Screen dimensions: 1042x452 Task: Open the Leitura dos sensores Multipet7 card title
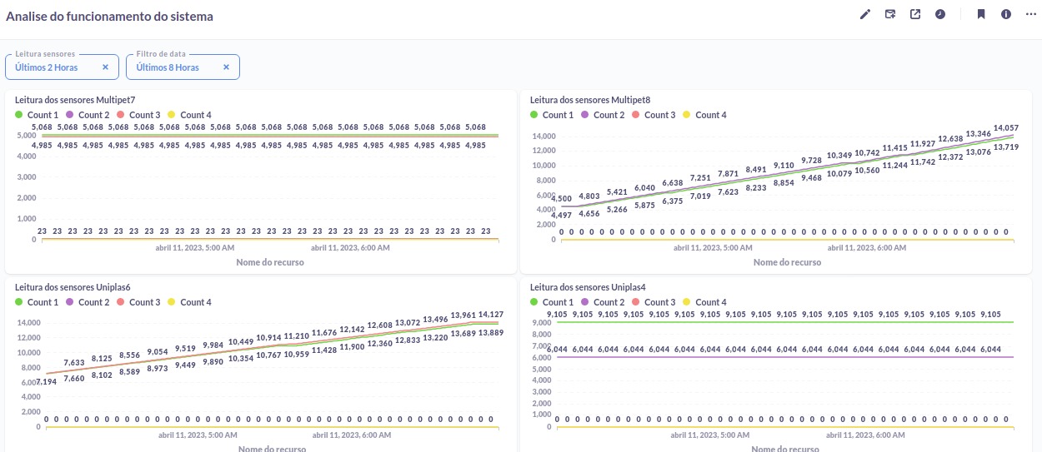[x=75, y=100]
